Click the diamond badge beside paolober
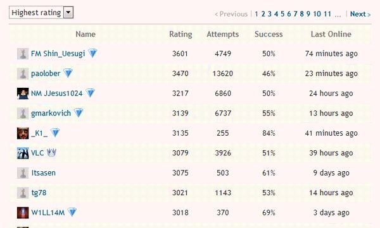The image size is (380, 228). pos(68,73)
